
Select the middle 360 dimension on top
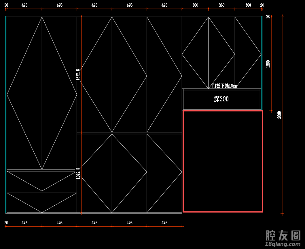click(221, 5)
